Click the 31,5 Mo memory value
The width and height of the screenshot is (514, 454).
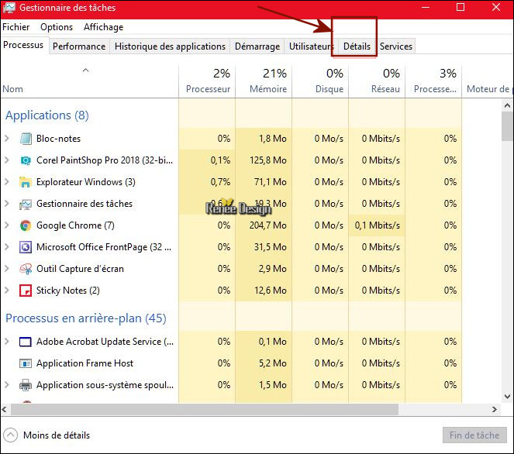(x=271, y=247)
